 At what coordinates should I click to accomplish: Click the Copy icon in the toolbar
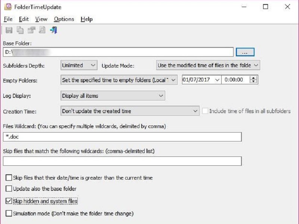19,30
